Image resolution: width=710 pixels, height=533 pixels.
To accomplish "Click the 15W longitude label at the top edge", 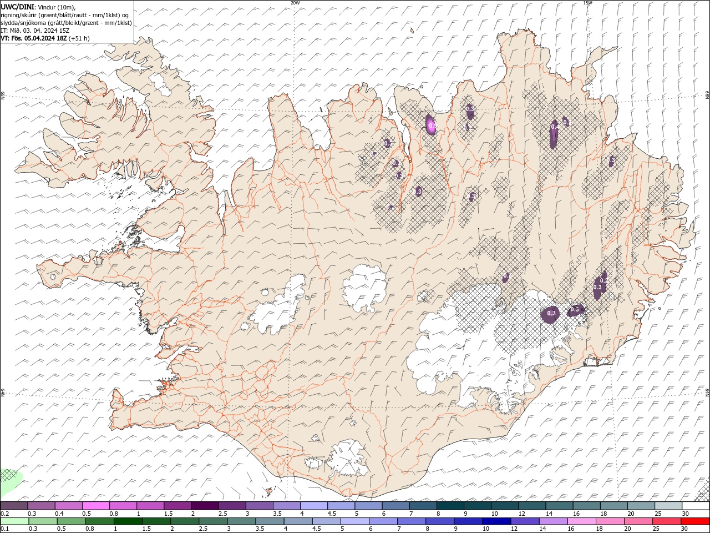I will point(588,3).
